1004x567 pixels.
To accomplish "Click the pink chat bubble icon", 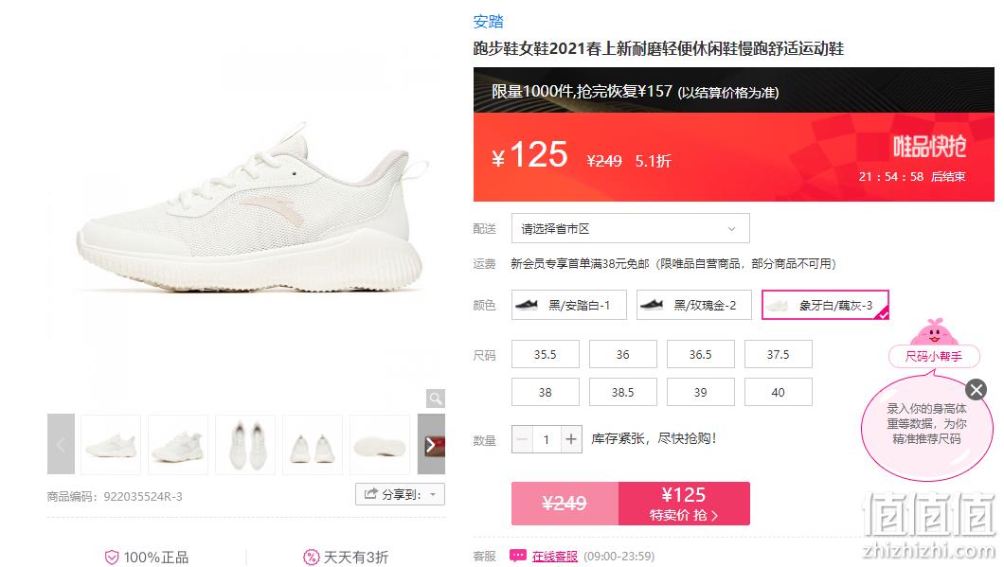I will click(517, 556).
